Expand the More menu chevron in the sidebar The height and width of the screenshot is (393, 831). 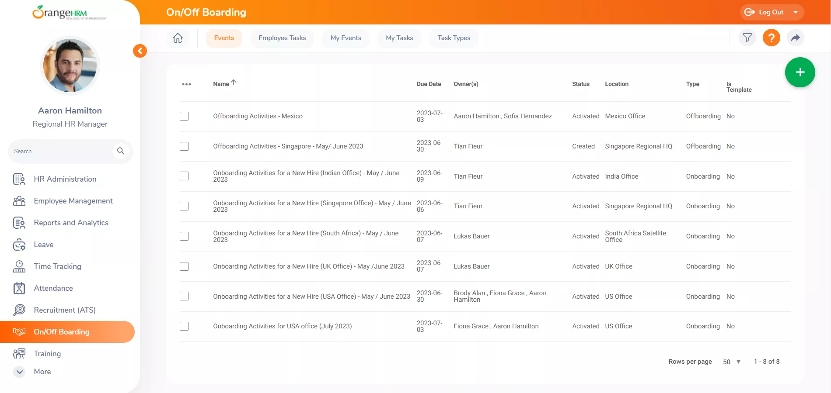point(19,372)
